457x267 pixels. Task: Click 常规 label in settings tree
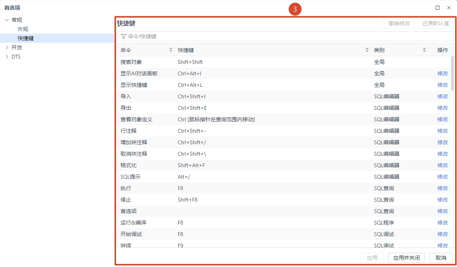17,20
